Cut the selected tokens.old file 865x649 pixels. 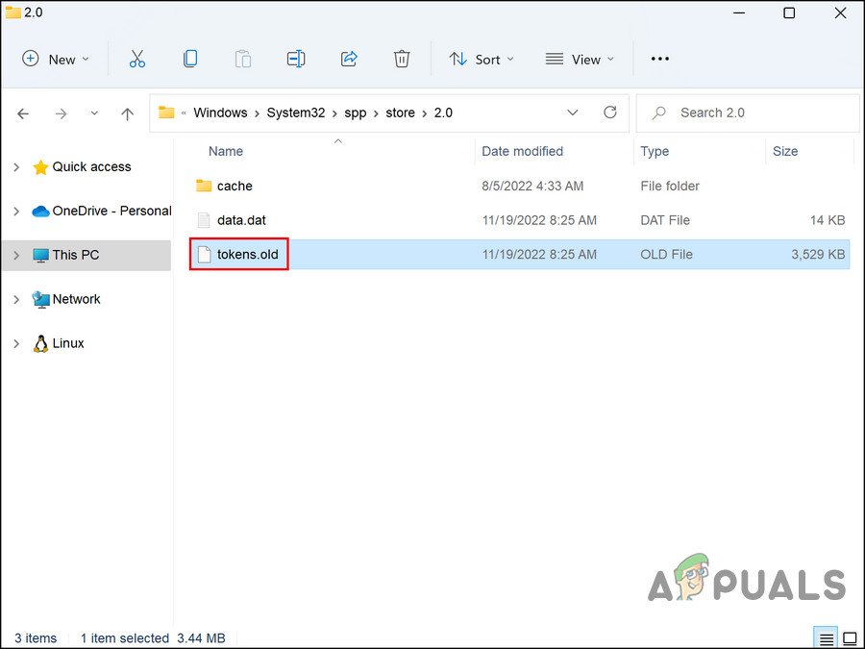(x=137, y=59)
